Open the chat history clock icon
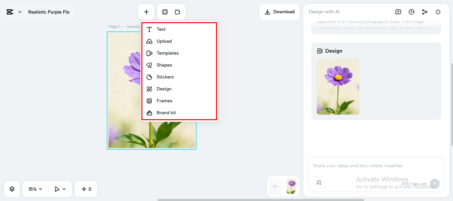This screenshot has width=453, height=201. 412,12
